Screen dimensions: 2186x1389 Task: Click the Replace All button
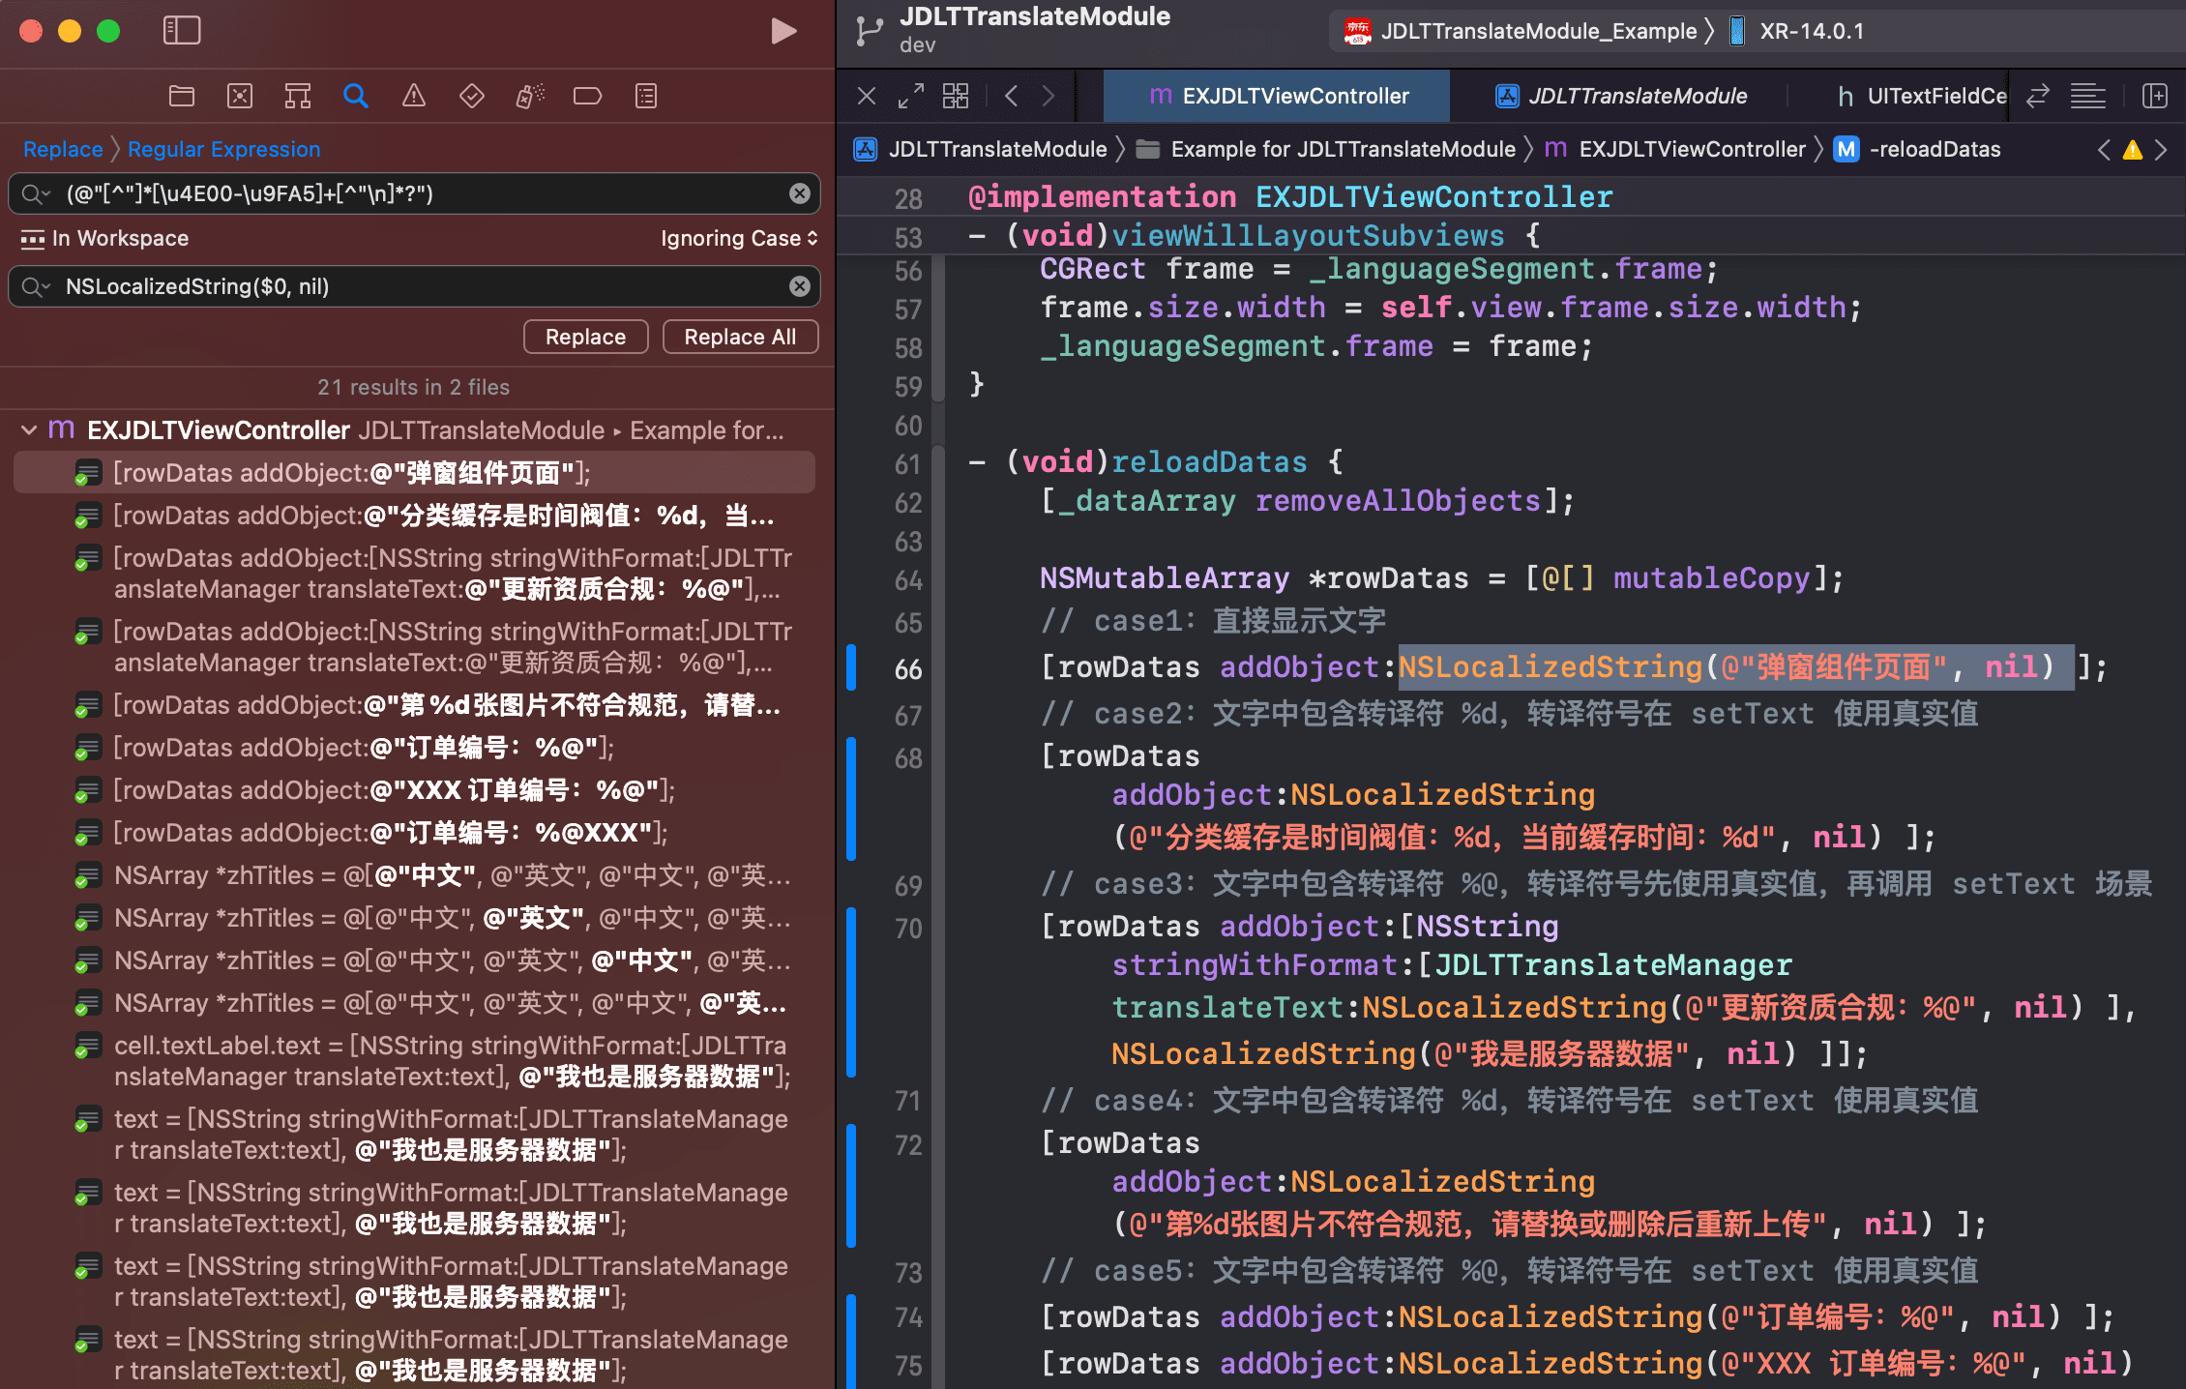[740, 337]
